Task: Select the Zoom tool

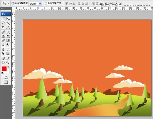Action: point(8,63)
